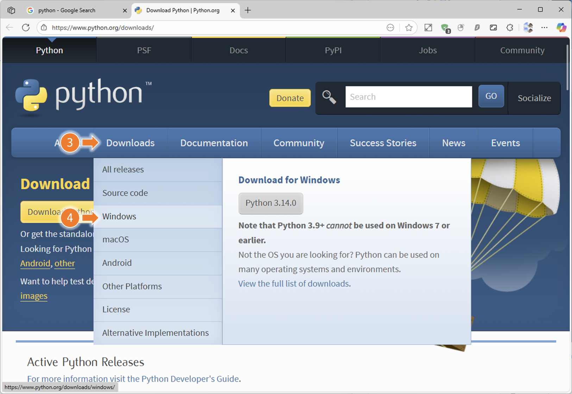Focus the Search input field
The image size is (572, 394).
pyautogui.click(x=409, y=97)
